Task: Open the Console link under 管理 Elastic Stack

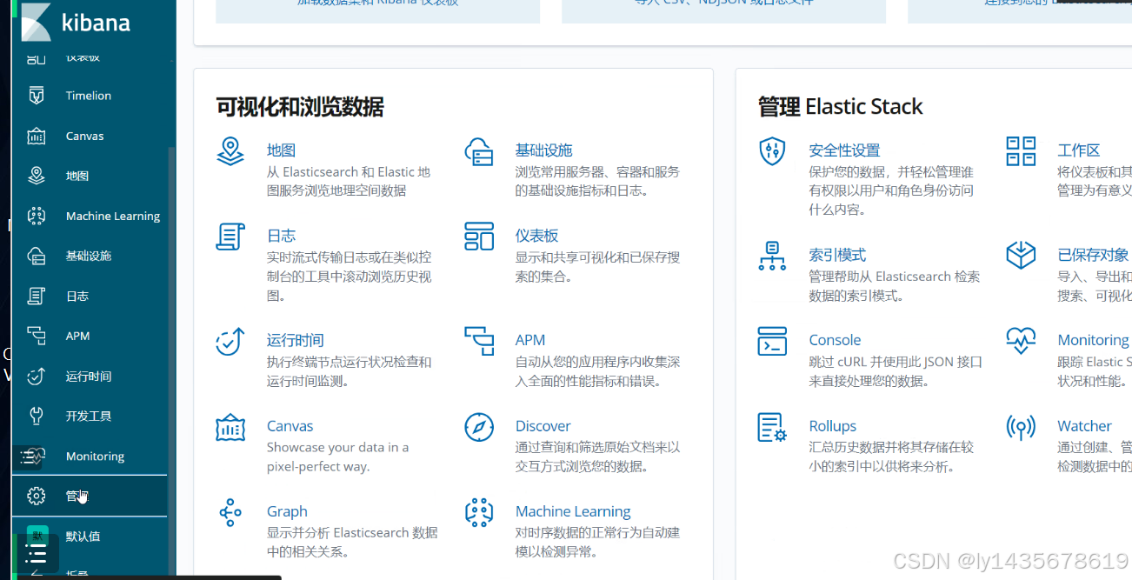Action: (x=835, y=340)
